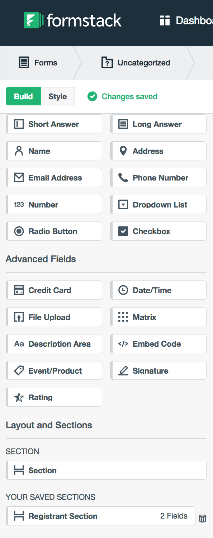Add a Rating field

pos(54,397)
